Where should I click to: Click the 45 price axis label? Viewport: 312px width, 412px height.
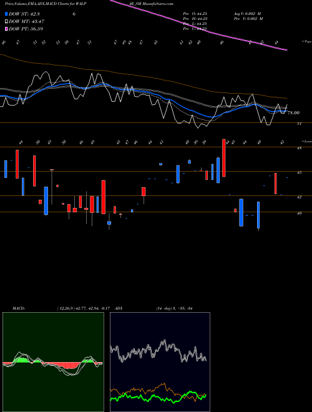pyautogui.click(x=299, y=173)
